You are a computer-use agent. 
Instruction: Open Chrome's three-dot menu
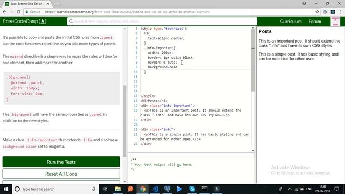[341, 12]
